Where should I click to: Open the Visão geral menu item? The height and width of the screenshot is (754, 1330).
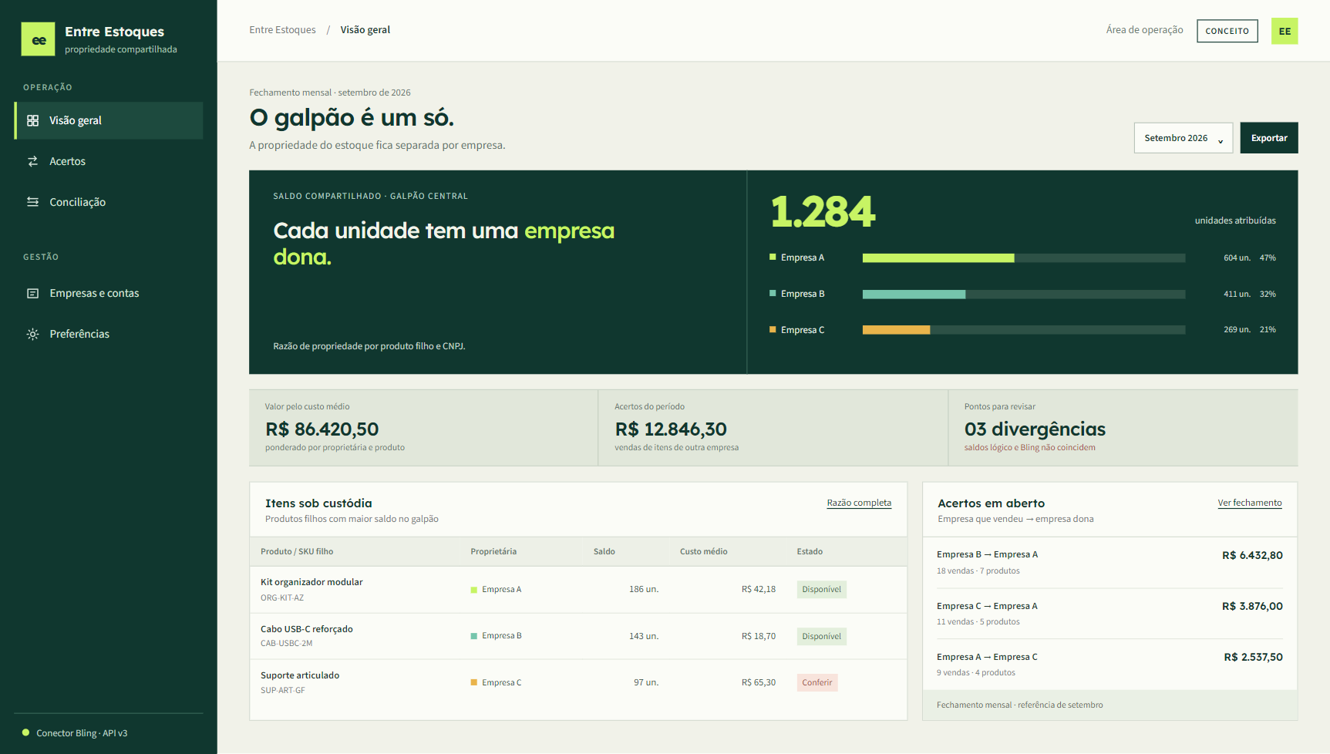click(x=109, y=120)
